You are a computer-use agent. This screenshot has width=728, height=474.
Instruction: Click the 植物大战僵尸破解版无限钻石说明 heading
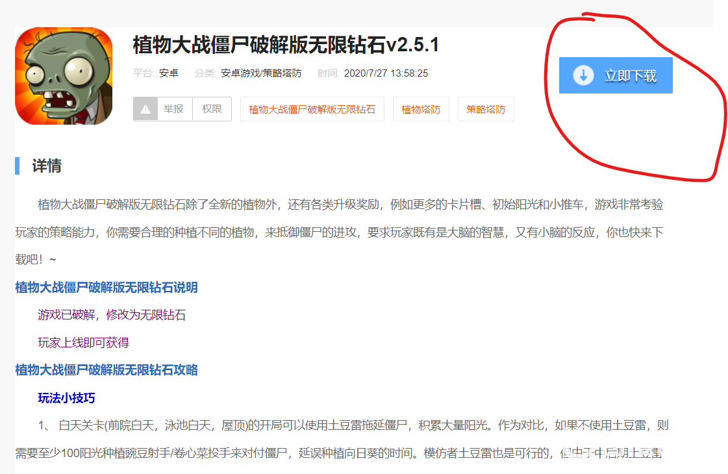click(x=107, y=287)
